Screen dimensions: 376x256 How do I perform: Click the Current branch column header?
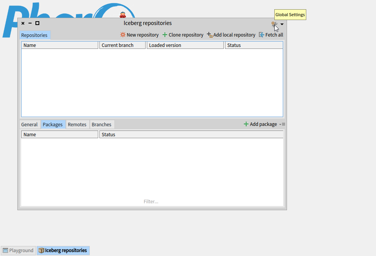click(123, 45)
